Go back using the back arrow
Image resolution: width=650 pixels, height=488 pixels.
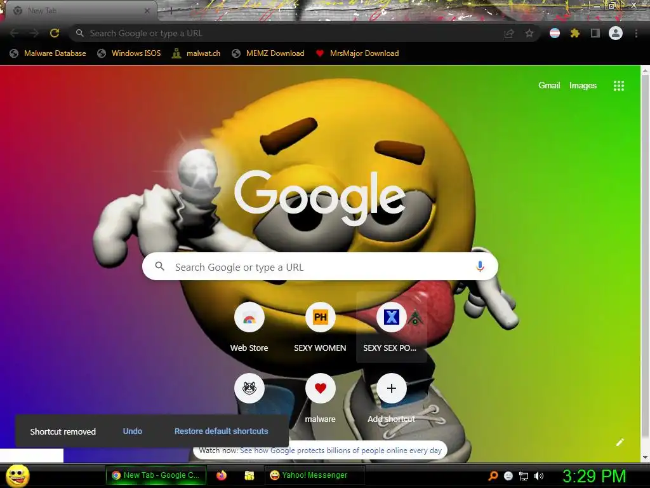(14, 33)
